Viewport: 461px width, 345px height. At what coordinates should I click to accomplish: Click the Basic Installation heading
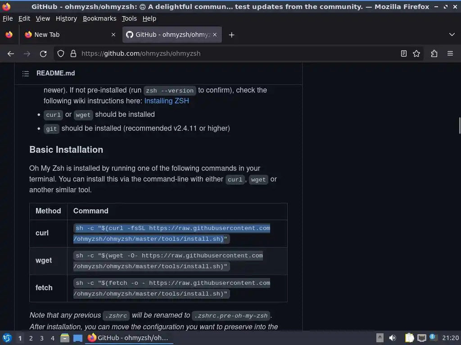pos(66,150)
